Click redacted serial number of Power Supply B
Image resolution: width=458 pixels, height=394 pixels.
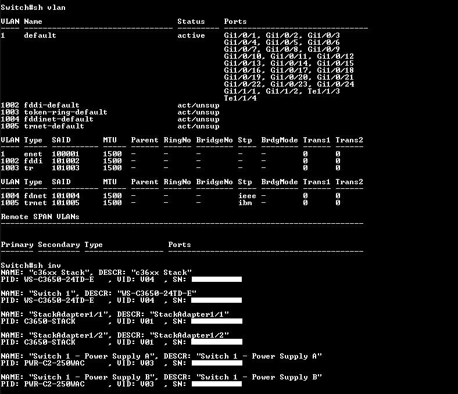217,384
